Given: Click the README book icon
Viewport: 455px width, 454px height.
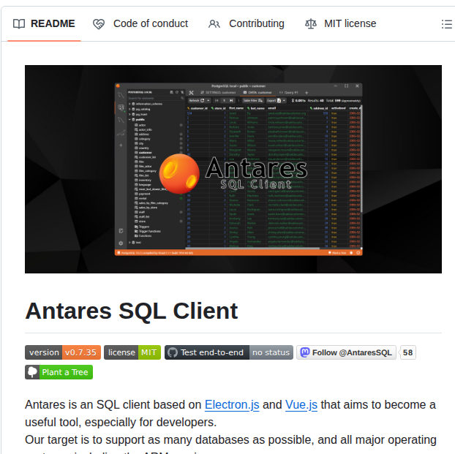Looking at the screenshot, I should click(x=19, y=24).
